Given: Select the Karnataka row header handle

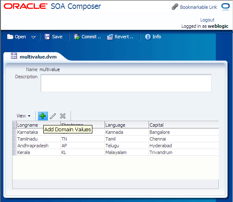Looking at the screenshot, I should coord(14,132).
